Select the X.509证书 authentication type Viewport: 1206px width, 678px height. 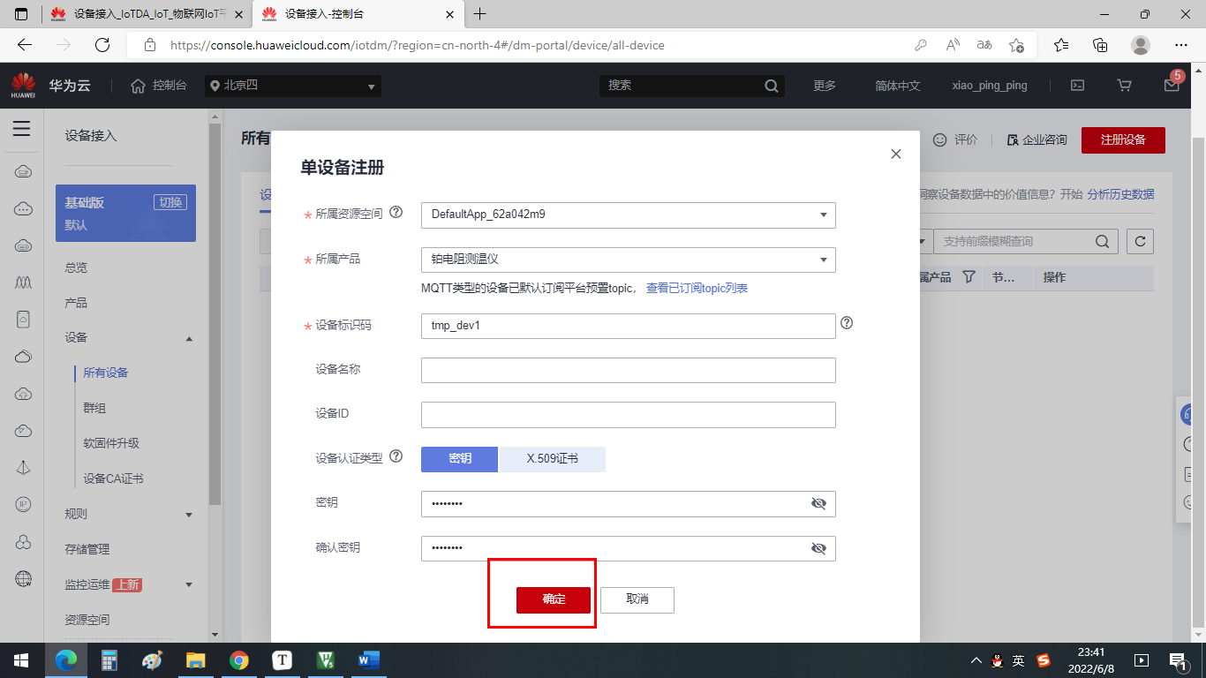pos(553,459)
